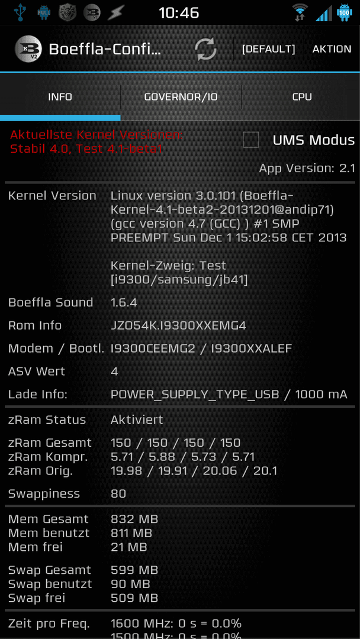Enable the UMS Modus checkbox
This screenshot has height=639, width=360.
(x=250, y=140)
